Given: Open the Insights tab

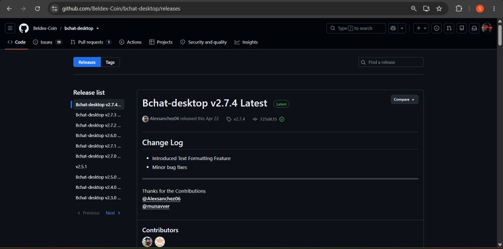Looking at the screenshot, I should pyautogui.click(x=246, y=42).
